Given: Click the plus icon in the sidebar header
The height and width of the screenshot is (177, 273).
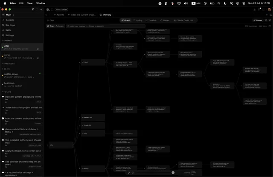Looking at the screenshot, I should (x=41, y=9).
